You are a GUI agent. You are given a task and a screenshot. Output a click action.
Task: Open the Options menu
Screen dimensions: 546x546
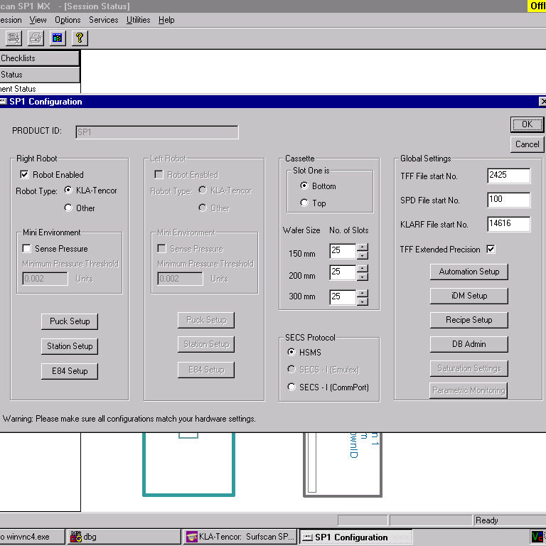tap(68, 20)
